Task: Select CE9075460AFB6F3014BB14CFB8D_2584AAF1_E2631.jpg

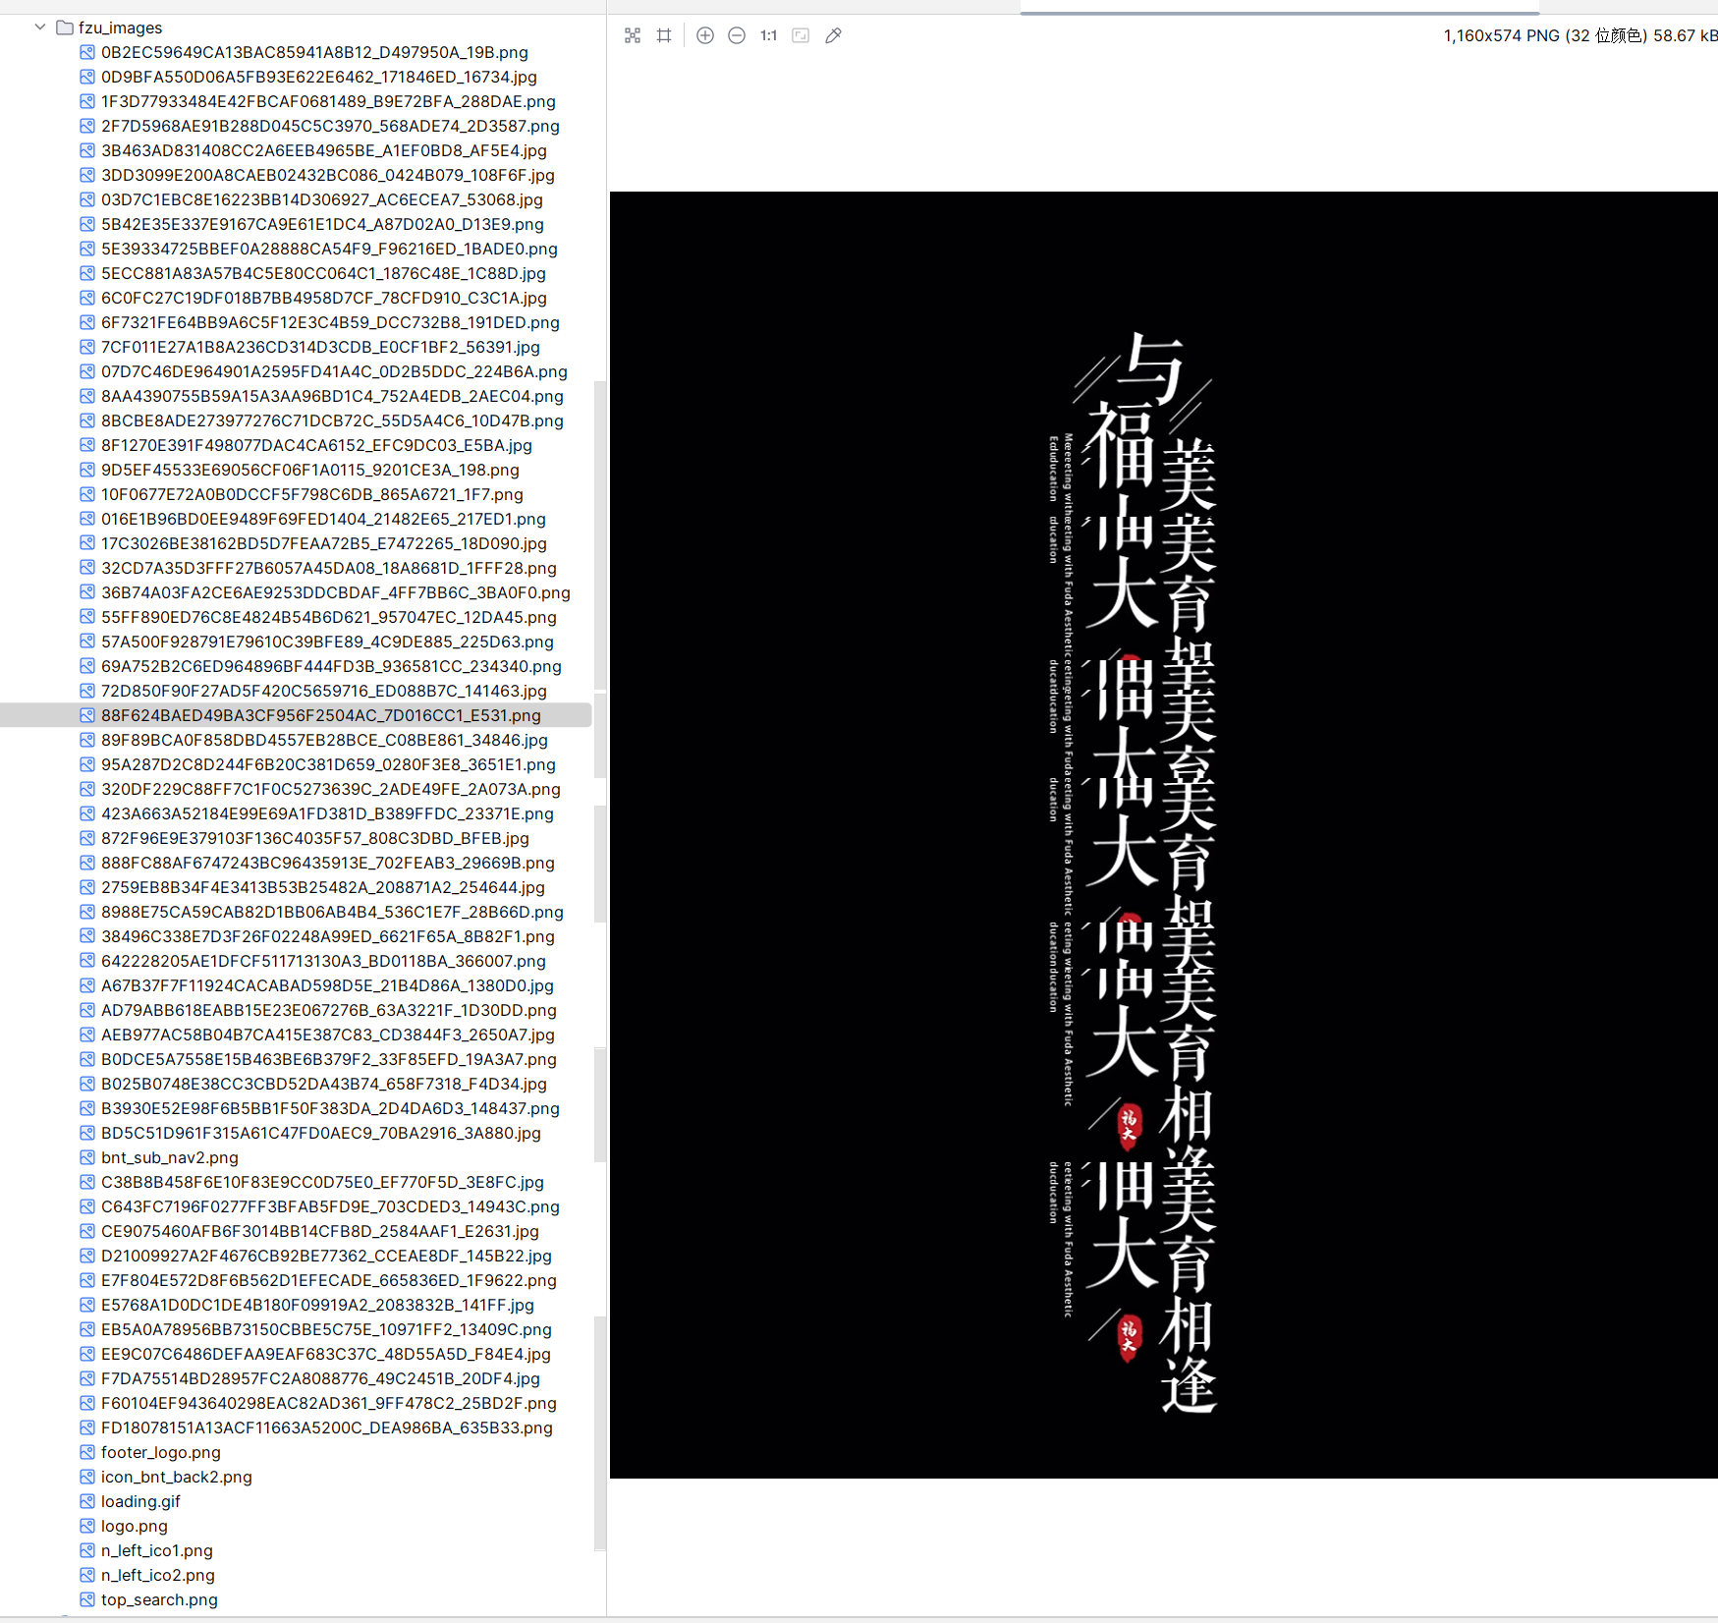Action: [320, 1231]
